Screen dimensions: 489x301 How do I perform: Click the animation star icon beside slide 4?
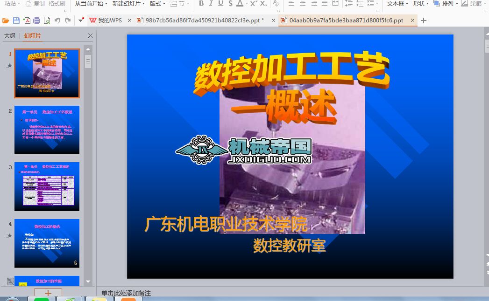(9, 236)
